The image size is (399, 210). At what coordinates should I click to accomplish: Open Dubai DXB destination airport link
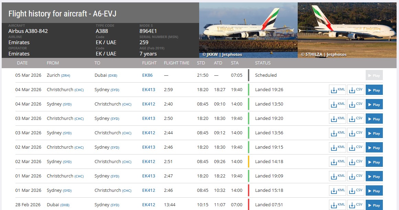[113, 75]
